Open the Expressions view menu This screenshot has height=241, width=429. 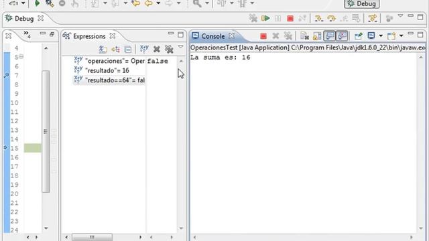(x=180, y=47)
